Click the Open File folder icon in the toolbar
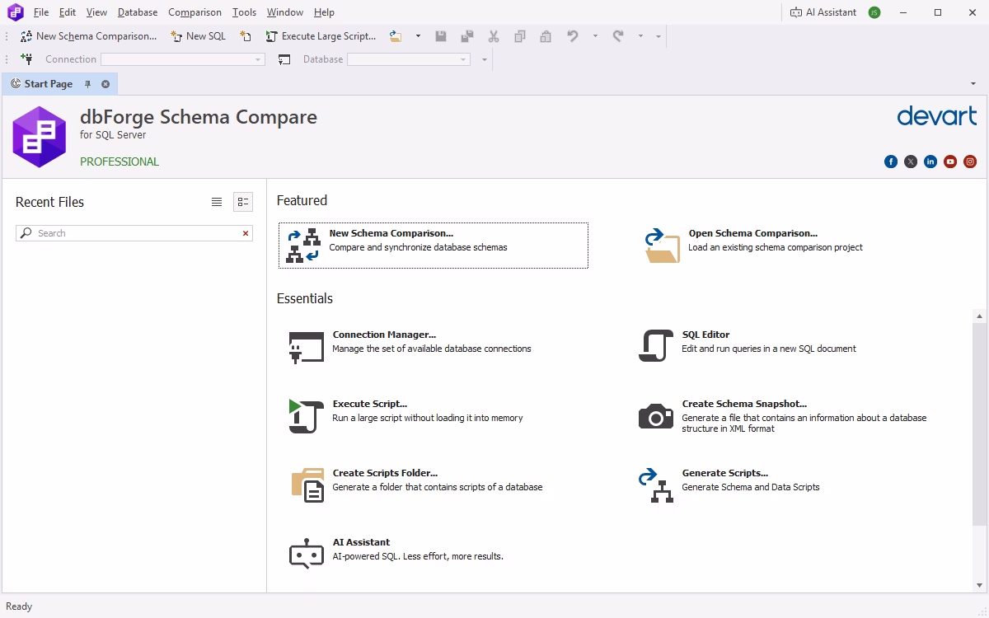The image size is (989, 618). [396, 36]
